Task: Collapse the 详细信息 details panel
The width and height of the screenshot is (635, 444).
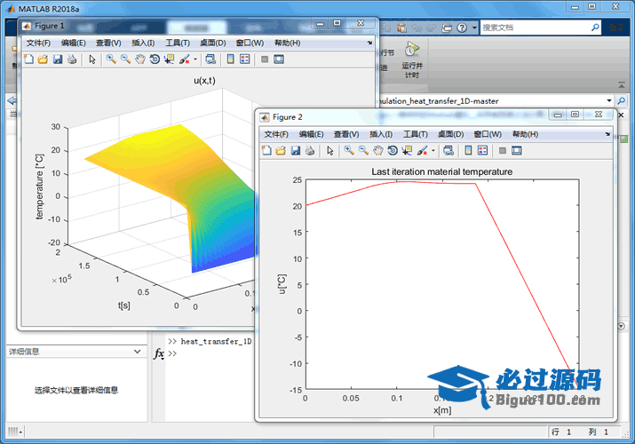Action: click(x=136, y=352)
